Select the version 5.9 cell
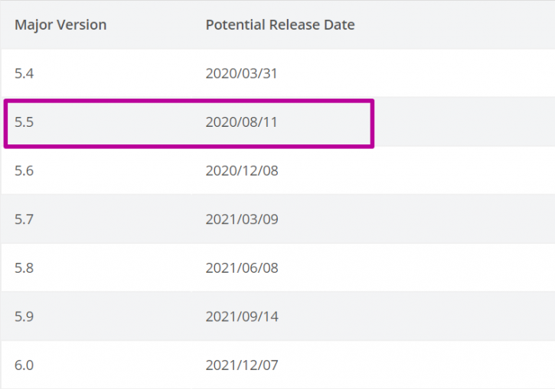The height and width of the screenshot is (389, 555). pos(24,316)
